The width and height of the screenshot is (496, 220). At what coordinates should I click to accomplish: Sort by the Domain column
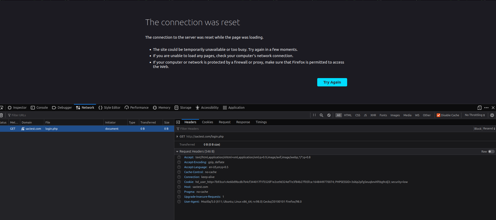32,122
